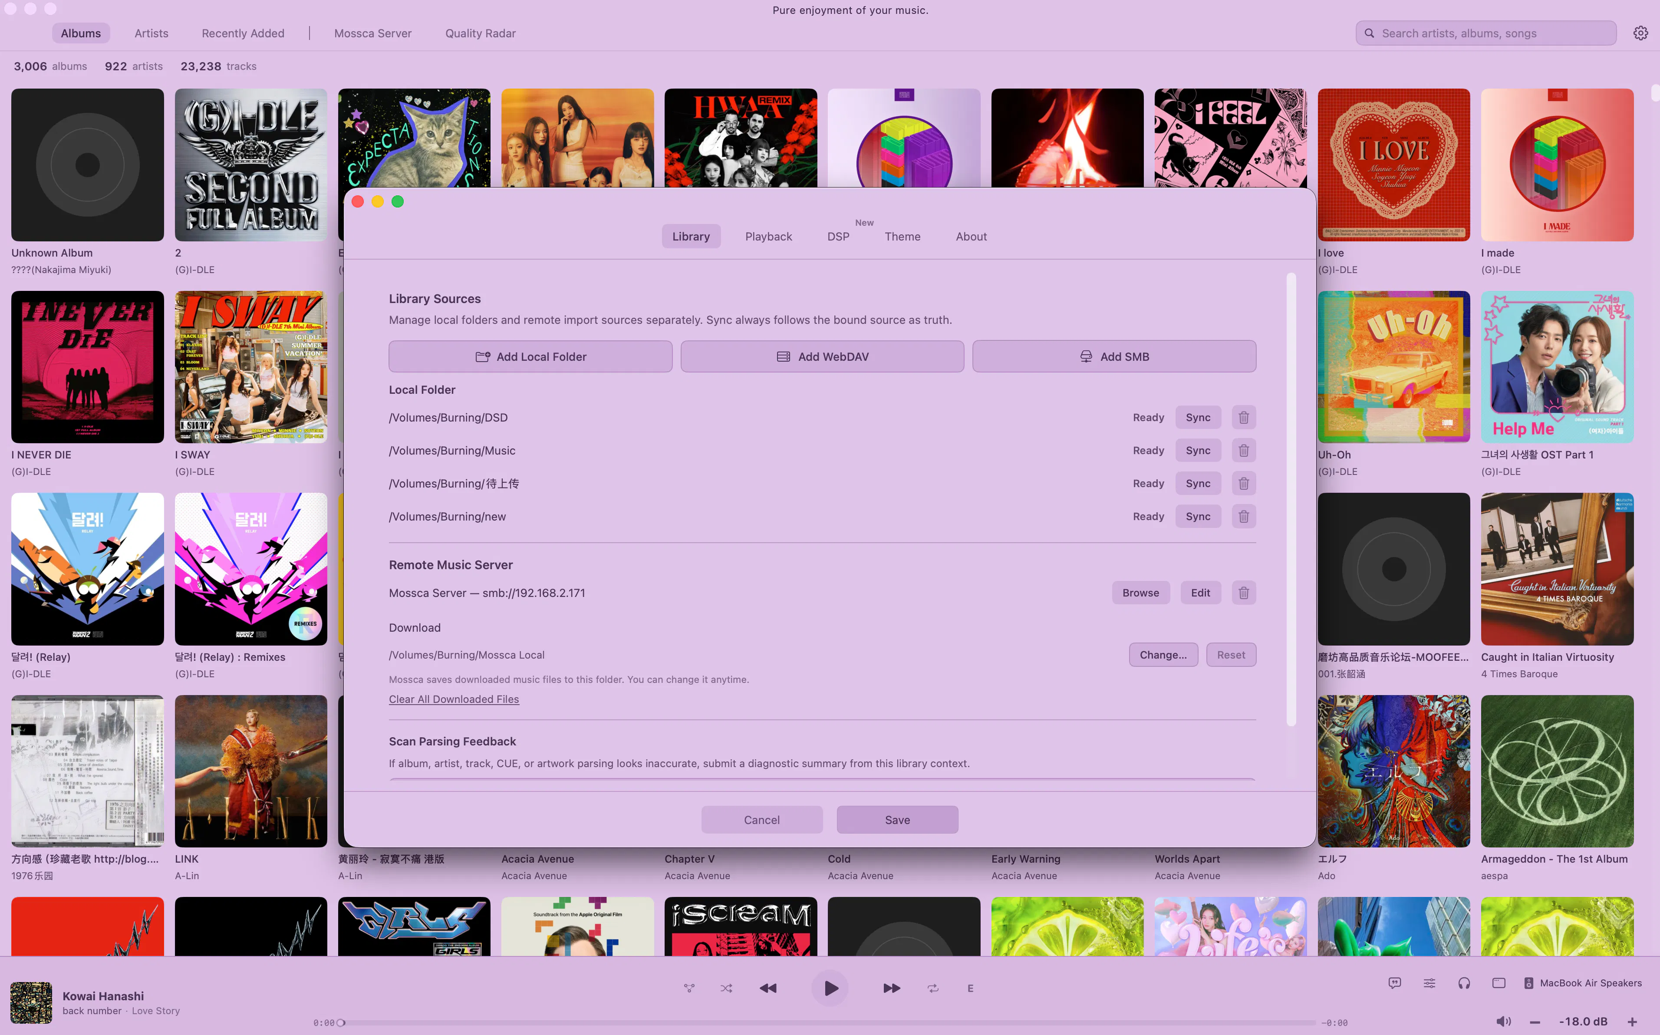
Task: Delete the /Volumes/Burning/new folder entry
Action: point(1243,516)
